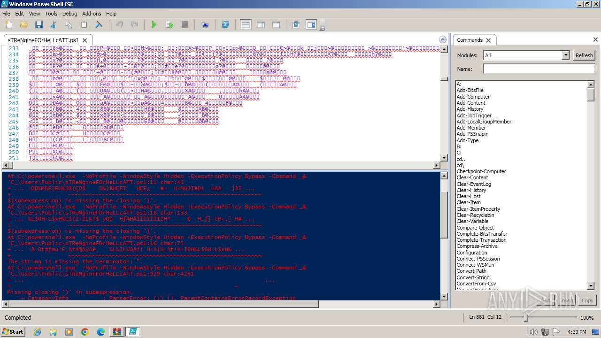This screenshot has height=338, width=601.
Task: Run the selected lines
Action: pos(170,24)
